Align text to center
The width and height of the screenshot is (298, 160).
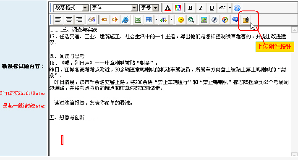click(68, 20)
